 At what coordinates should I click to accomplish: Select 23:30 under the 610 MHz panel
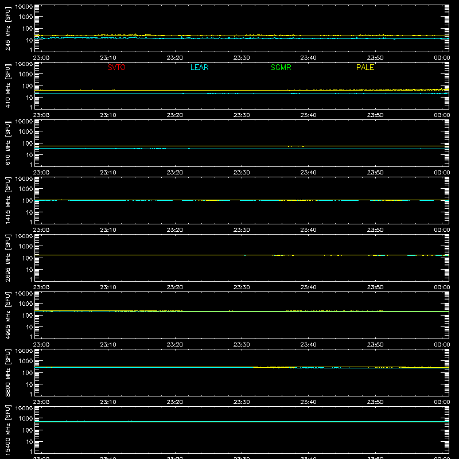[x=242, y=173]
